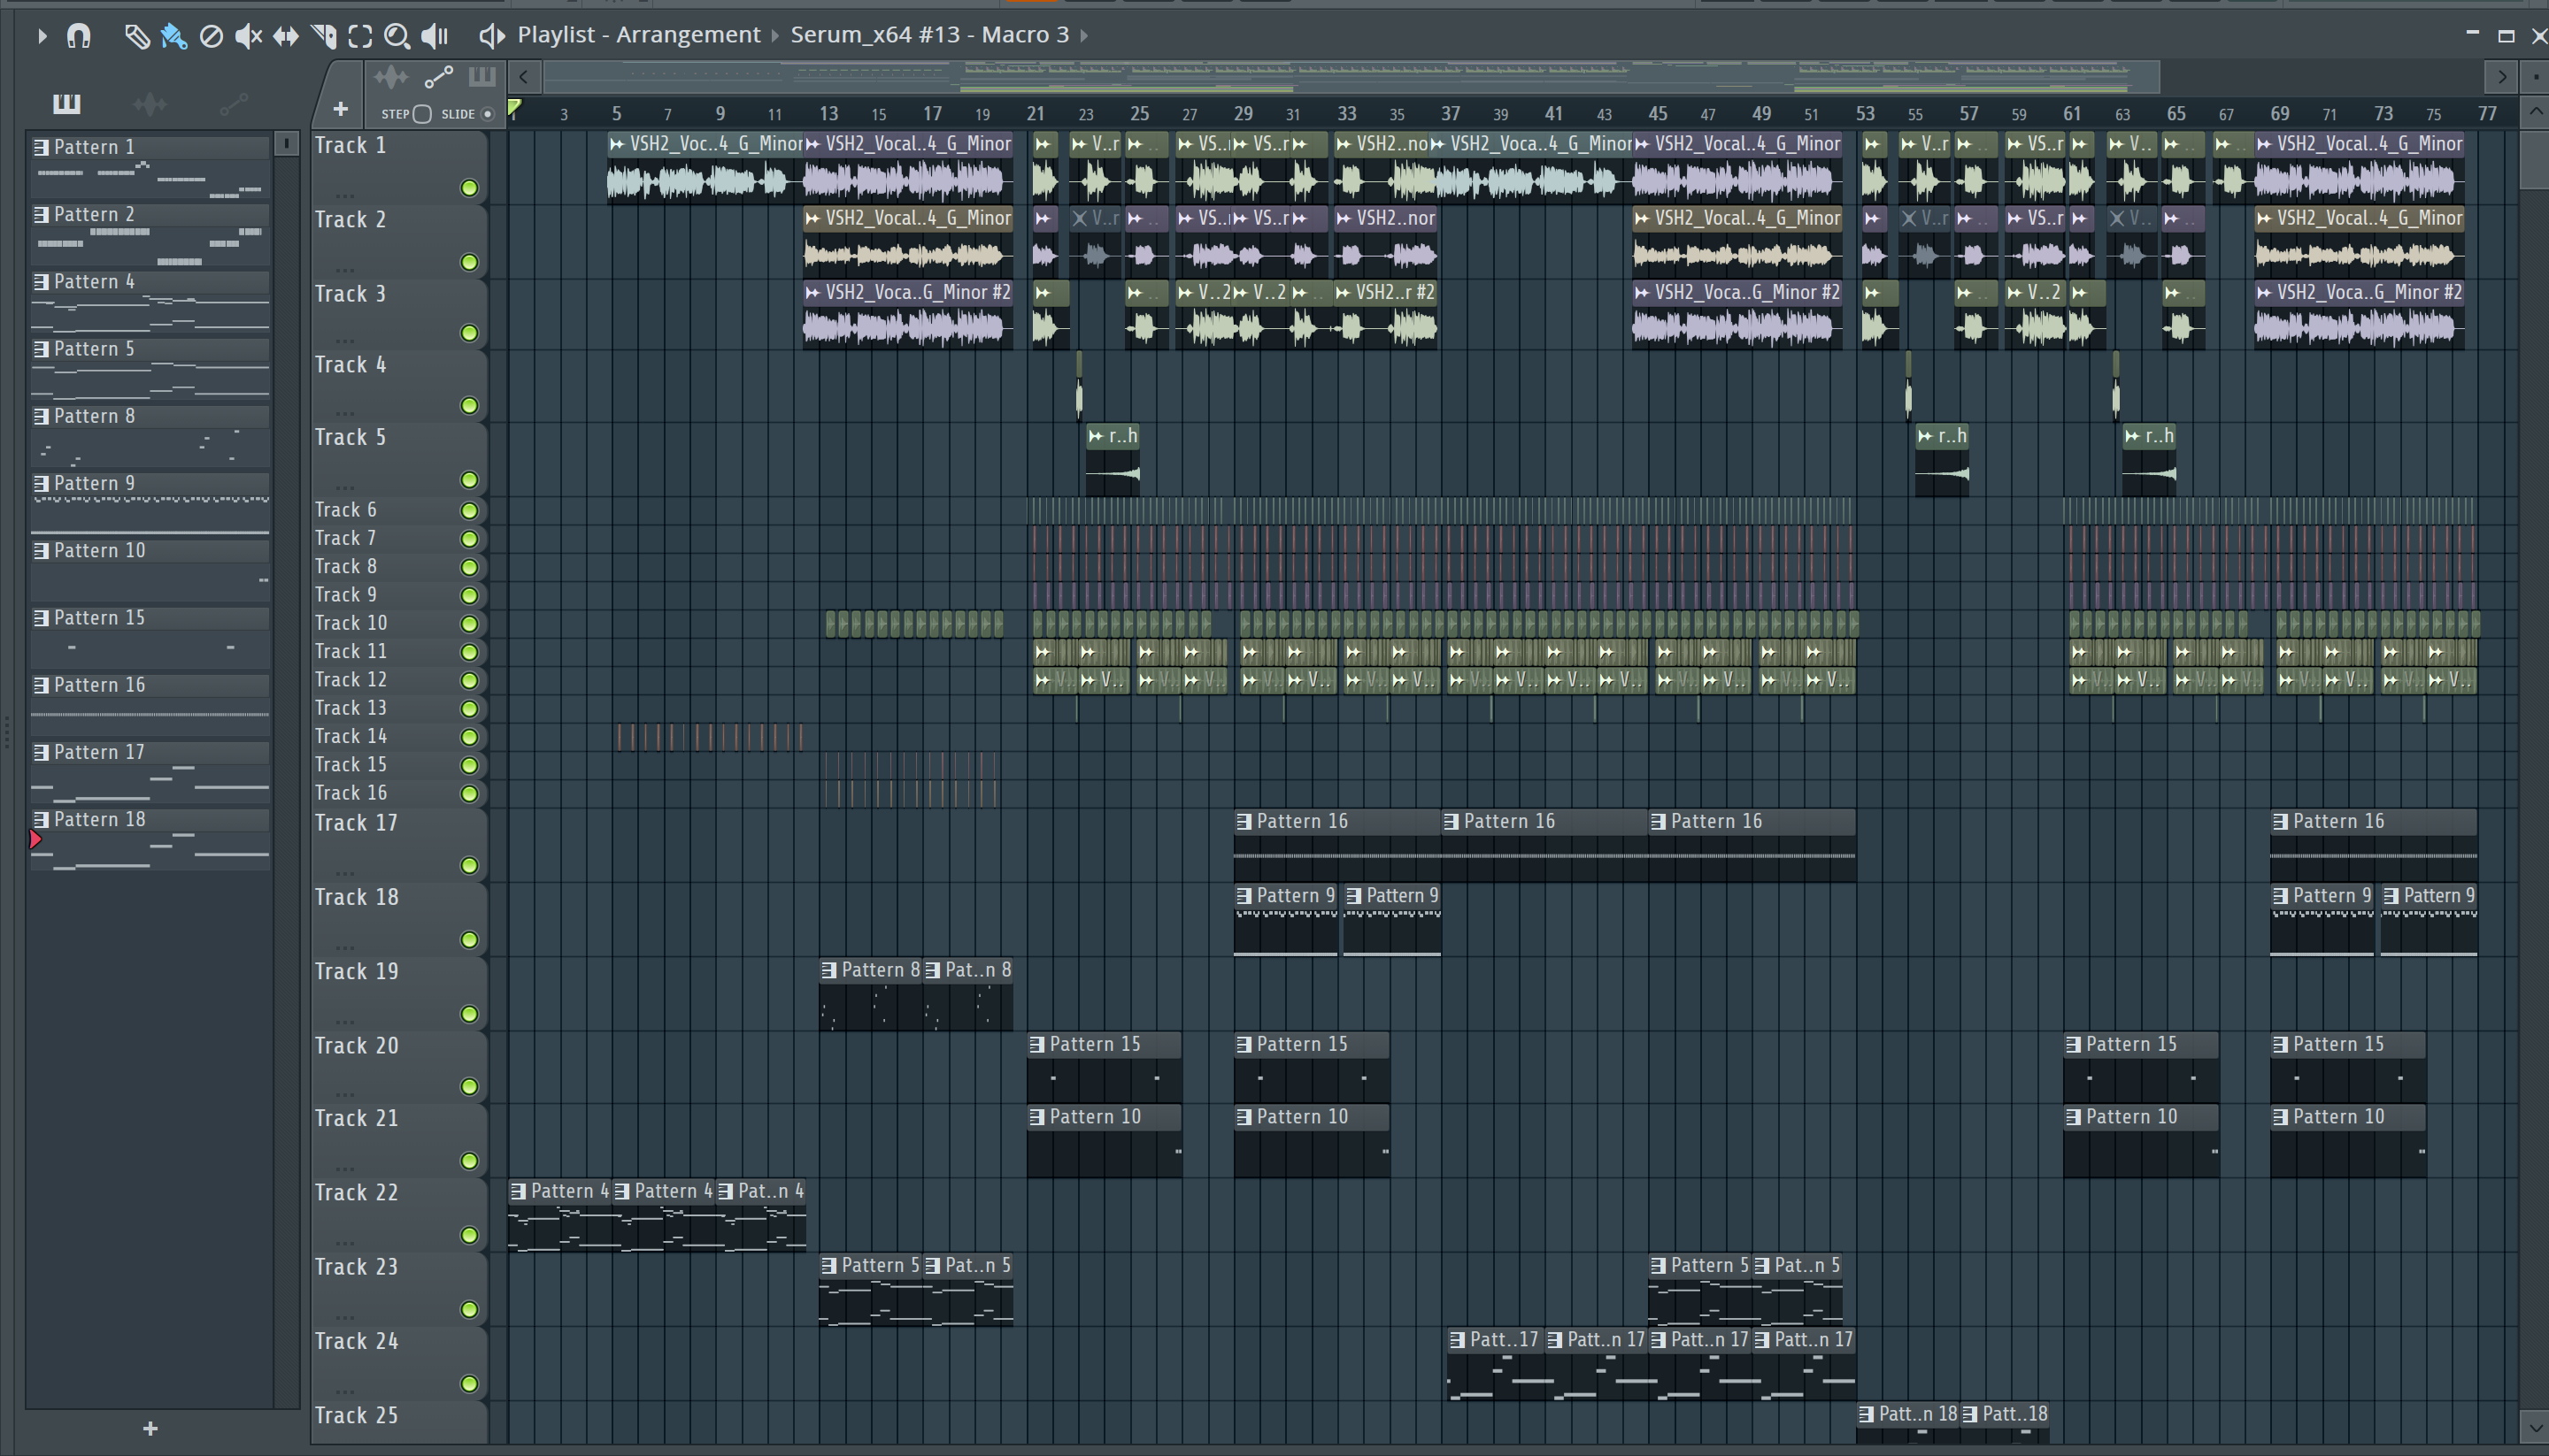Viewport: 2549px width, 1456px height.
Task: Toggle the STEP editing mode
Action: [422, 114]
